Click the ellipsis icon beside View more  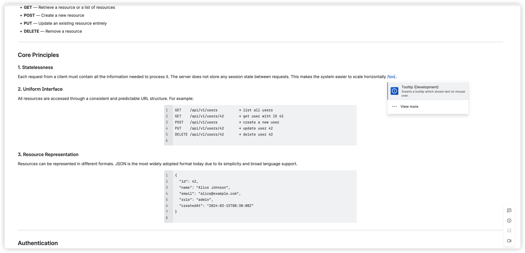point(394,106)
